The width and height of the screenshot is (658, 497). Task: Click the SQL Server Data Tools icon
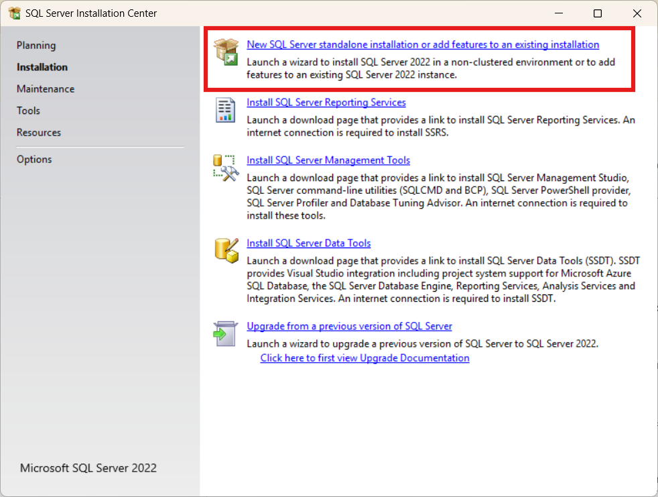click(226, 250)
